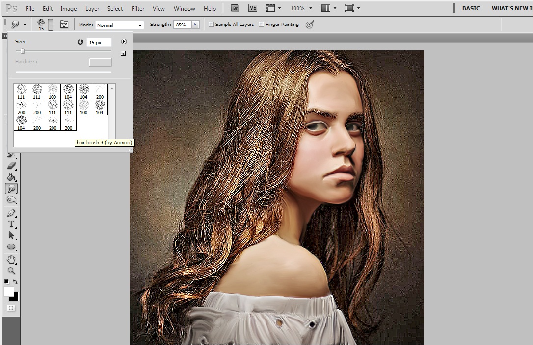Select the Pen tool

pos(11,213)
